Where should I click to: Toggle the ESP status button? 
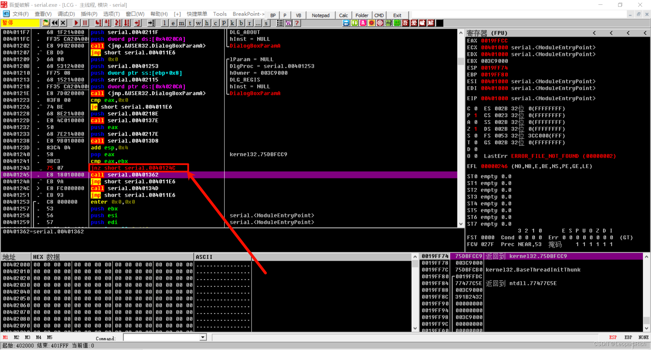pos(613,337)
